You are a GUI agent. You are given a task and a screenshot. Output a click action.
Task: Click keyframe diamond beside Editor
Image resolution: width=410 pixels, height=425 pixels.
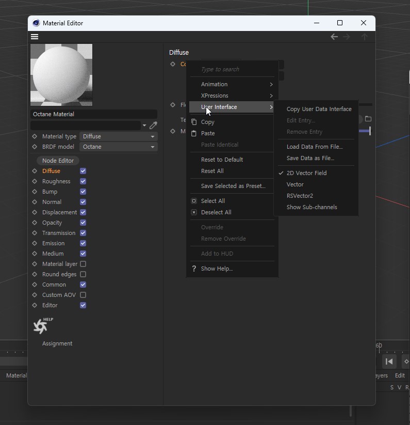35,305
